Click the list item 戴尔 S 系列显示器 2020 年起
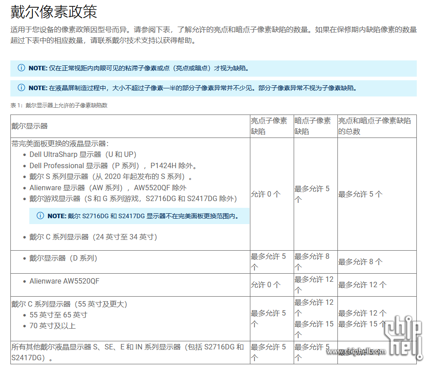The width and height of the screenshot is (429, 367). tap(111, 177)
